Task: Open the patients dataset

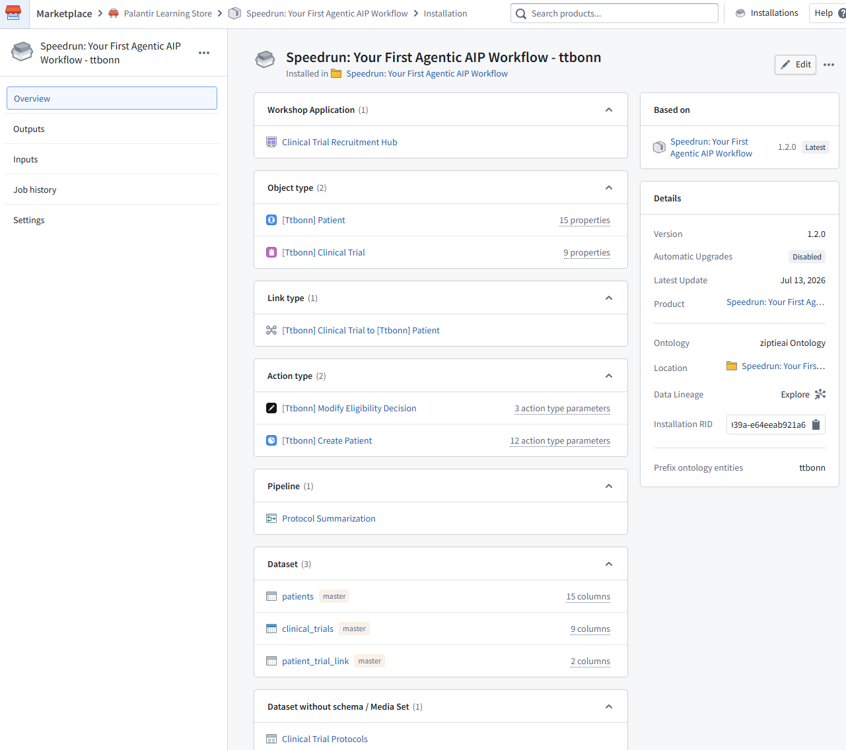Action: [298, 596]
